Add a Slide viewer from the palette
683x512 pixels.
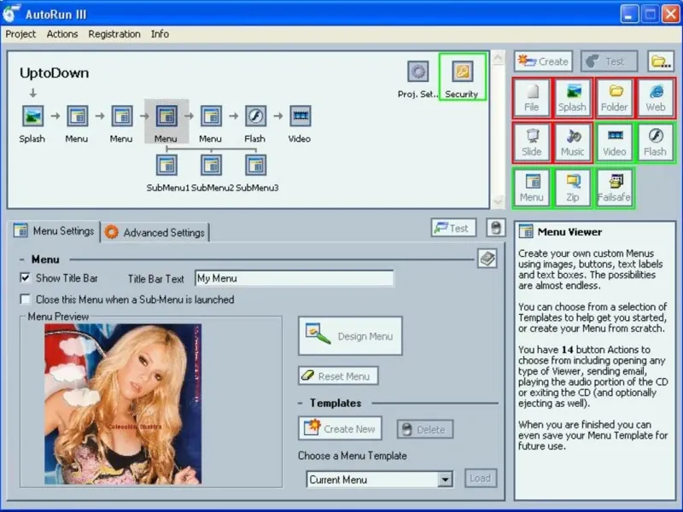(531, 143)
